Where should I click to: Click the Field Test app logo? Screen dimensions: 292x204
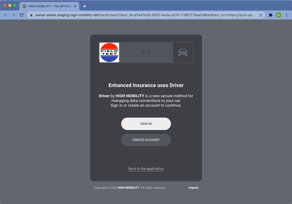coord(109,52)
